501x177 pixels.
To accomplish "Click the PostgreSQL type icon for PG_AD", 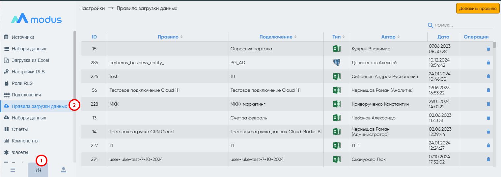I will click(337, 63).
